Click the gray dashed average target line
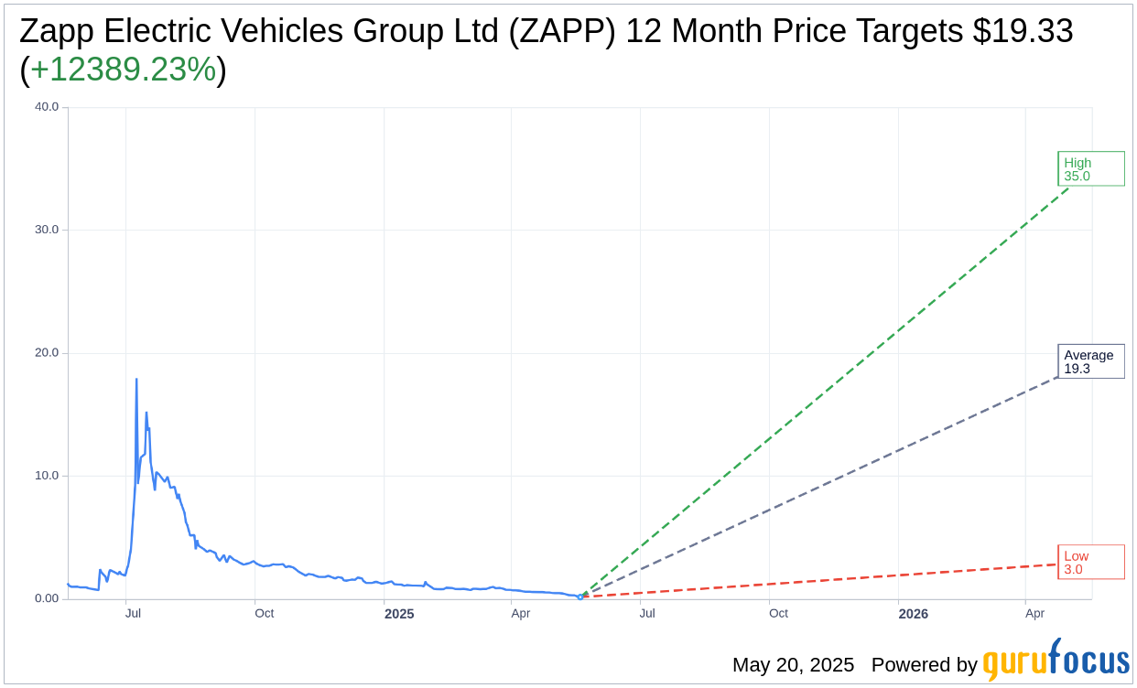Viewport: 1137px width, 688px height. [819, 485]
